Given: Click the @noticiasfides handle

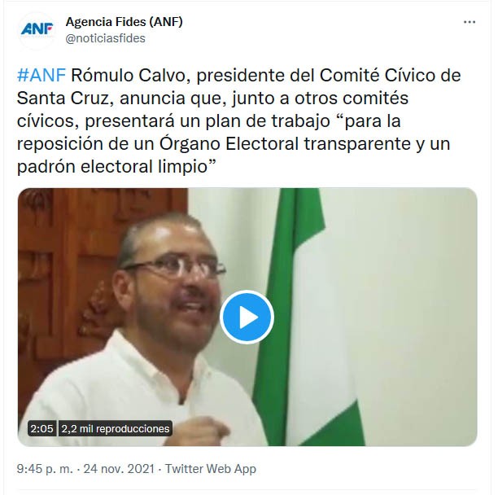Looking at the screenshot, I should click(x=106, y=38).
